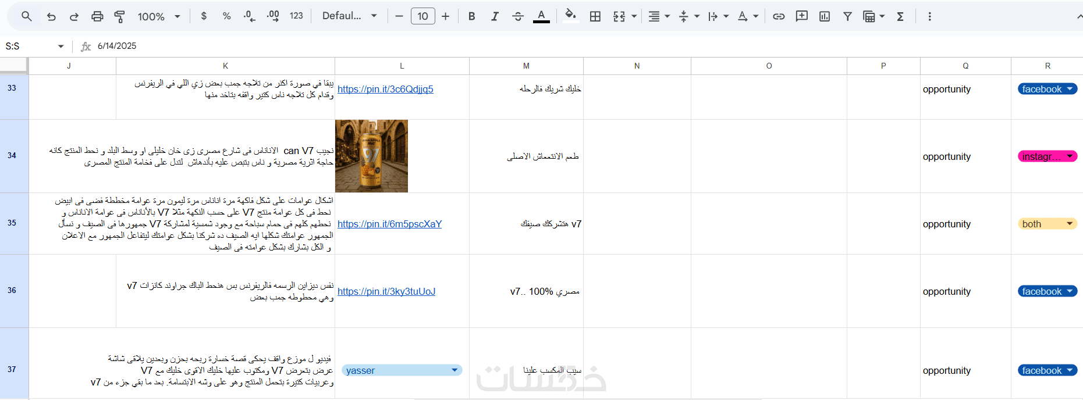Select 'opportunity' cell in row 33

pos(965,97)
